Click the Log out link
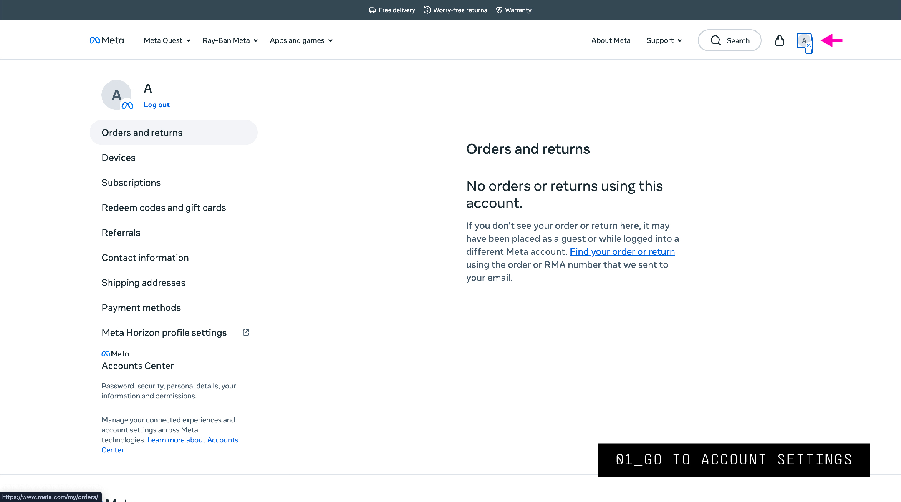 [x=156, y=105]
